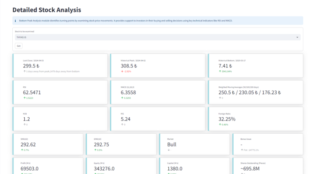The height and width of the screenshot is (174, 316).
Task: Click the down arrow under Market Bull
Action: pos(168,150)
